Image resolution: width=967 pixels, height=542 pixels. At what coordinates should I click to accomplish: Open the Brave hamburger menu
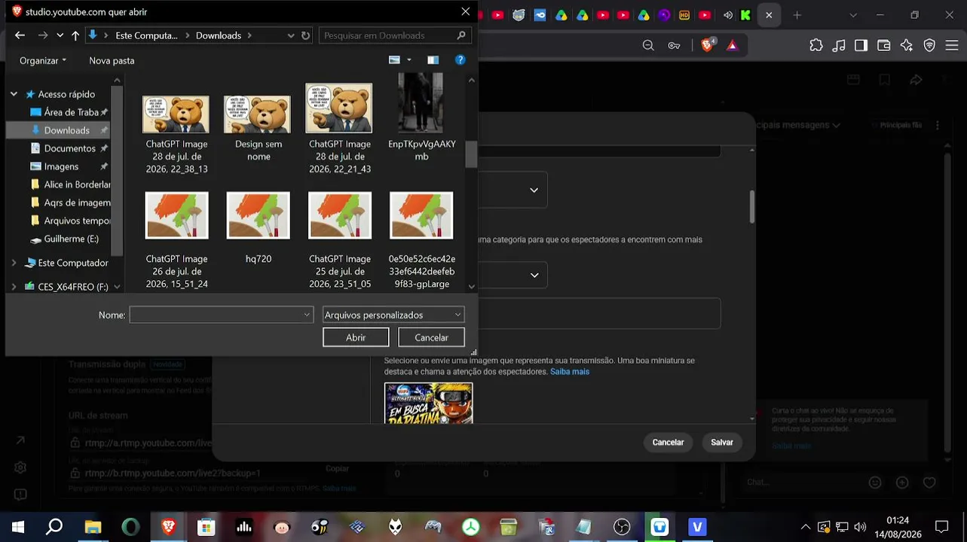(951, 45)
